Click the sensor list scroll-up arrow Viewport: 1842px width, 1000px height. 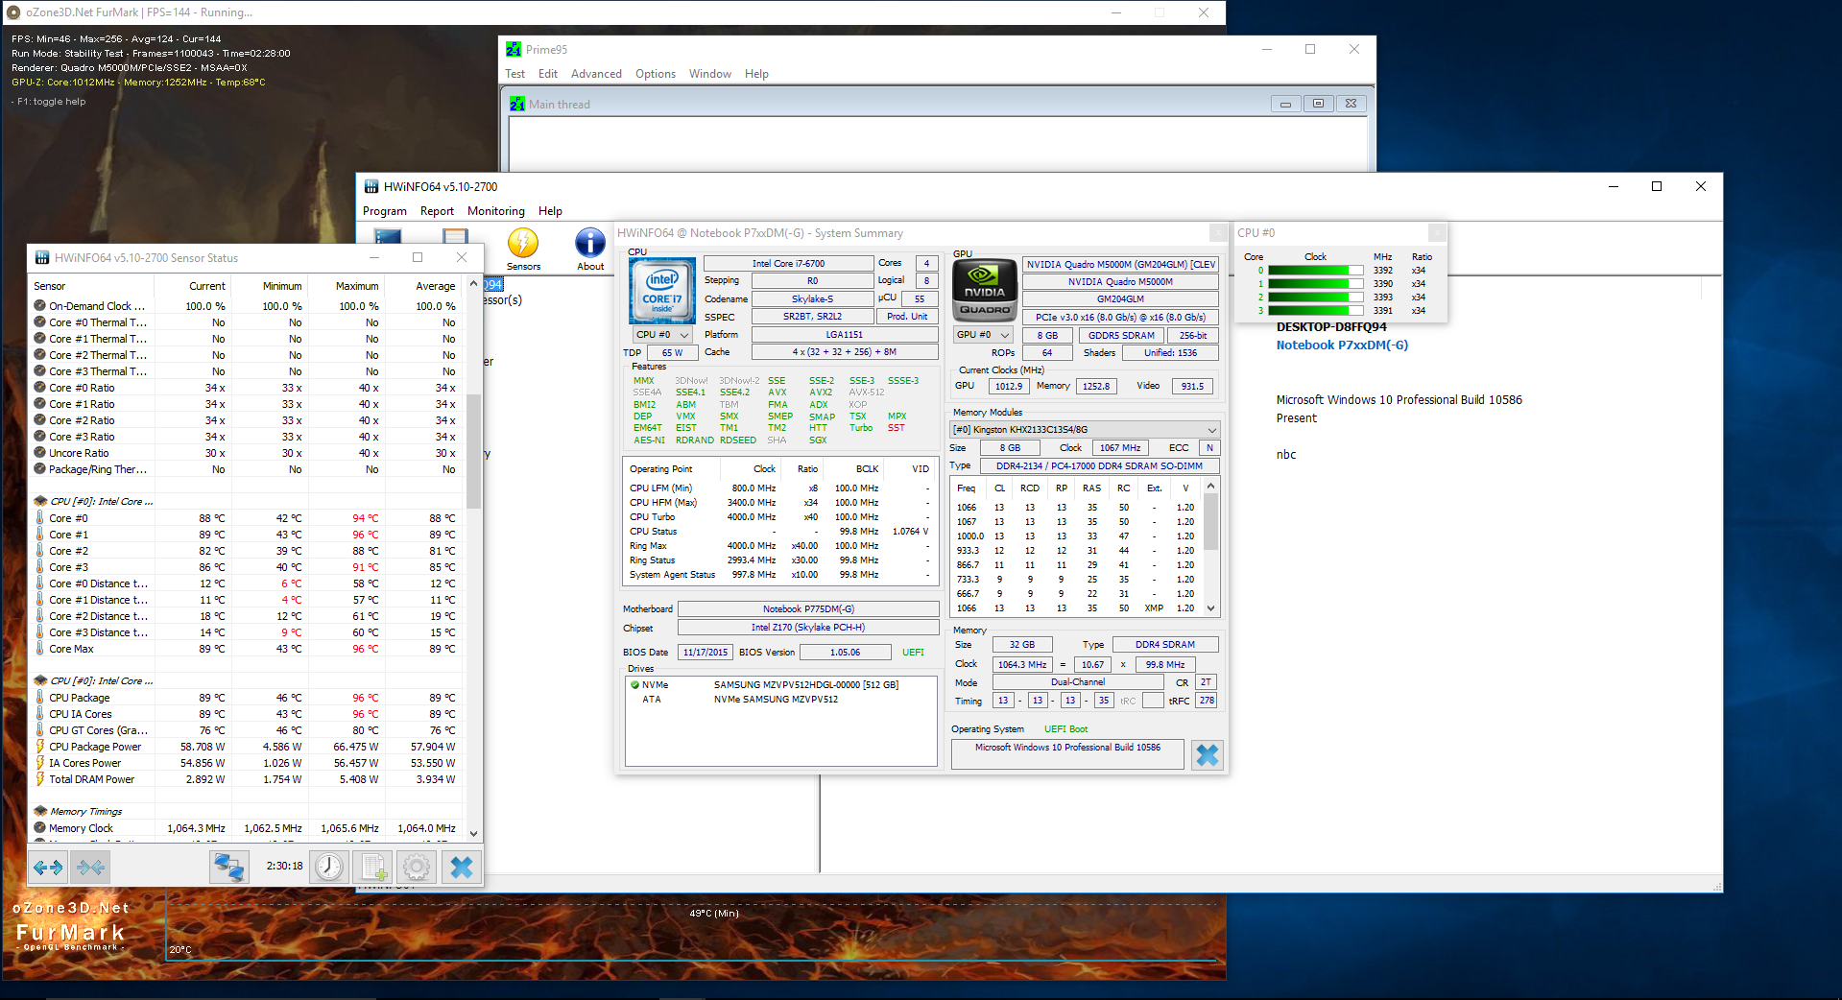point(473,285)
